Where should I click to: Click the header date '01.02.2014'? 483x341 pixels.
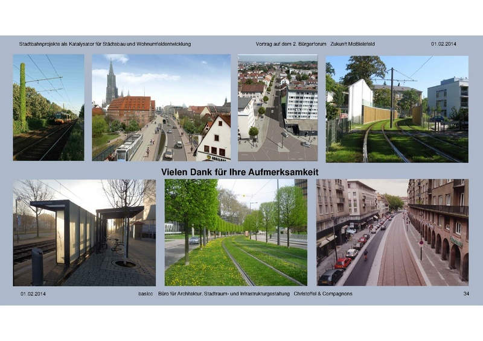click(x=444, y=44)
